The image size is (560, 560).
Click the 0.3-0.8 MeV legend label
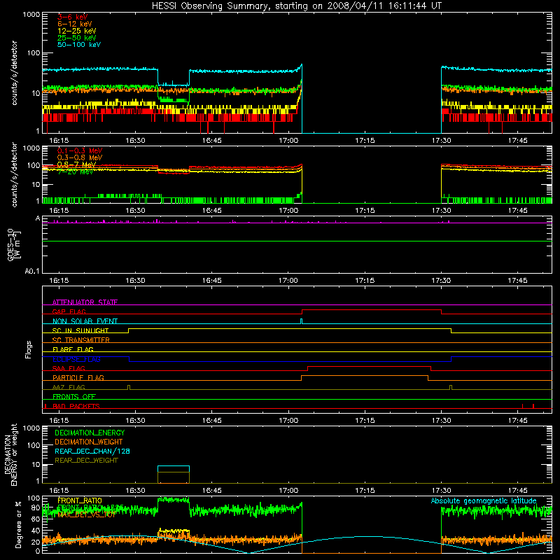click(x=79, y=157)
